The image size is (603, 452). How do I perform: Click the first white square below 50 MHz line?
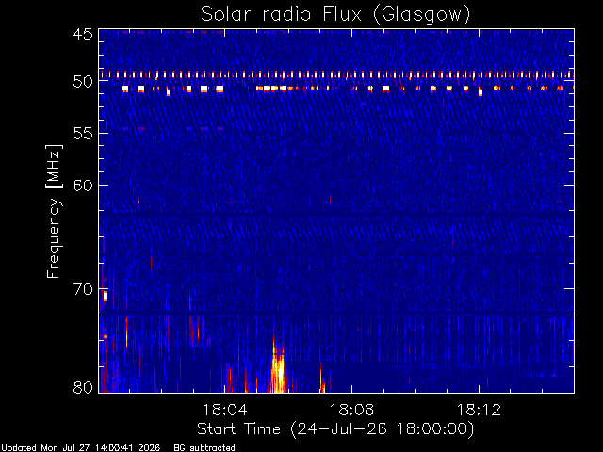point(124,89)
